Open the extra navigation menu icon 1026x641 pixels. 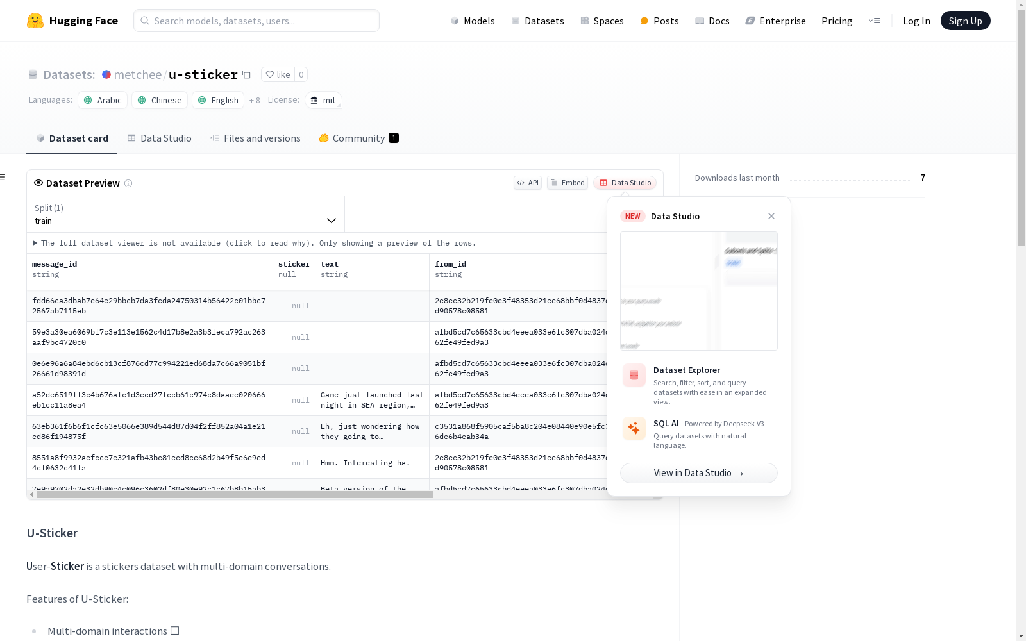click(x=875, y=21)
